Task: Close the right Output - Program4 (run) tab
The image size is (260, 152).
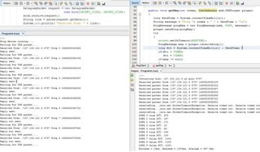Action: point(161,71)
